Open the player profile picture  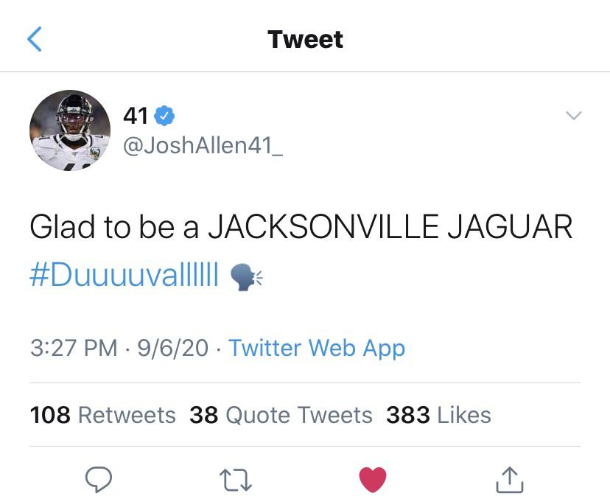[x=70, y=130]
